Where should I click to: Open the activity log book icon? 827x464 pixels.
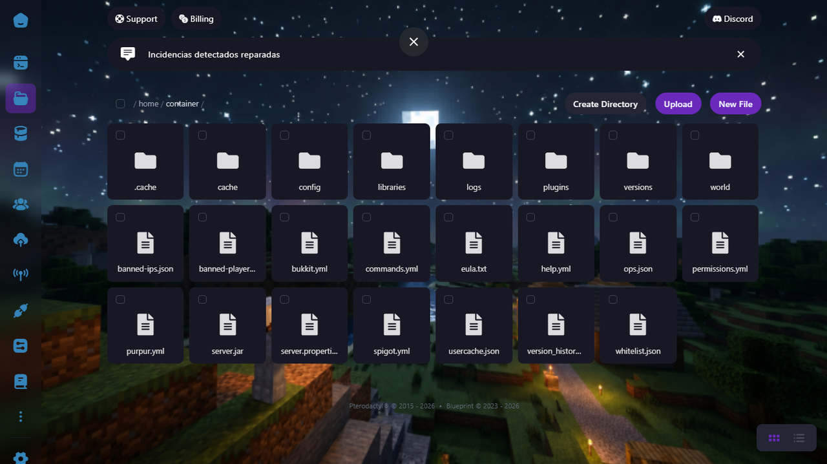(x=21, y=381)
